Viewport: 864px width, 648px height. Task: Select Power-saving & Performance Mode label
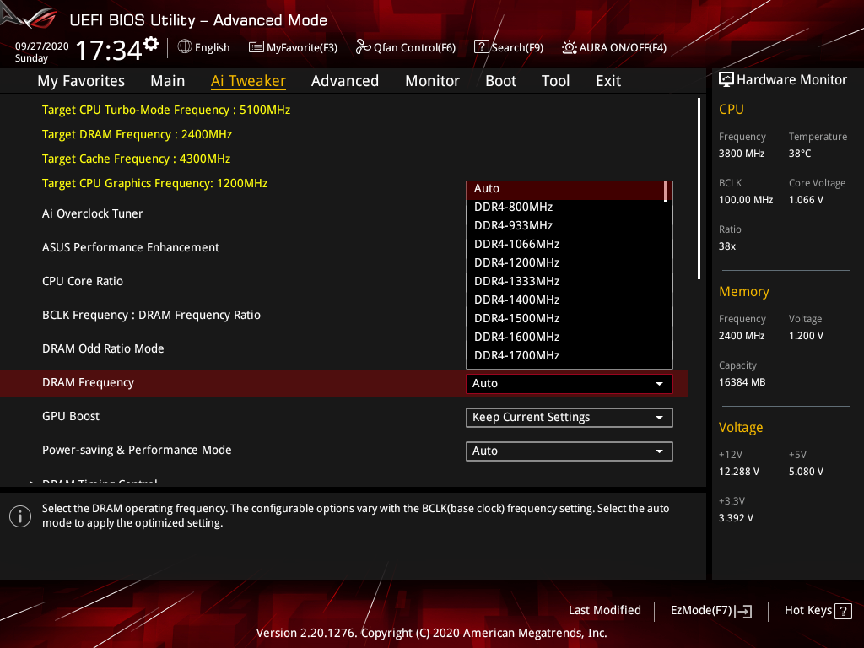137,451
